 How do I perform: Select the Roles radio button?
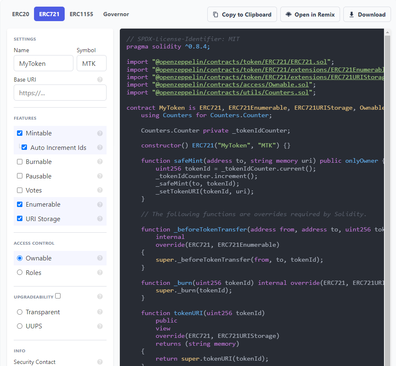pyautogui.click(x=19, y=272)
